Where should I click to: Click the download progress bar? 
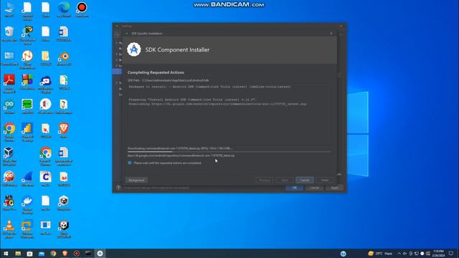(229, 152)
